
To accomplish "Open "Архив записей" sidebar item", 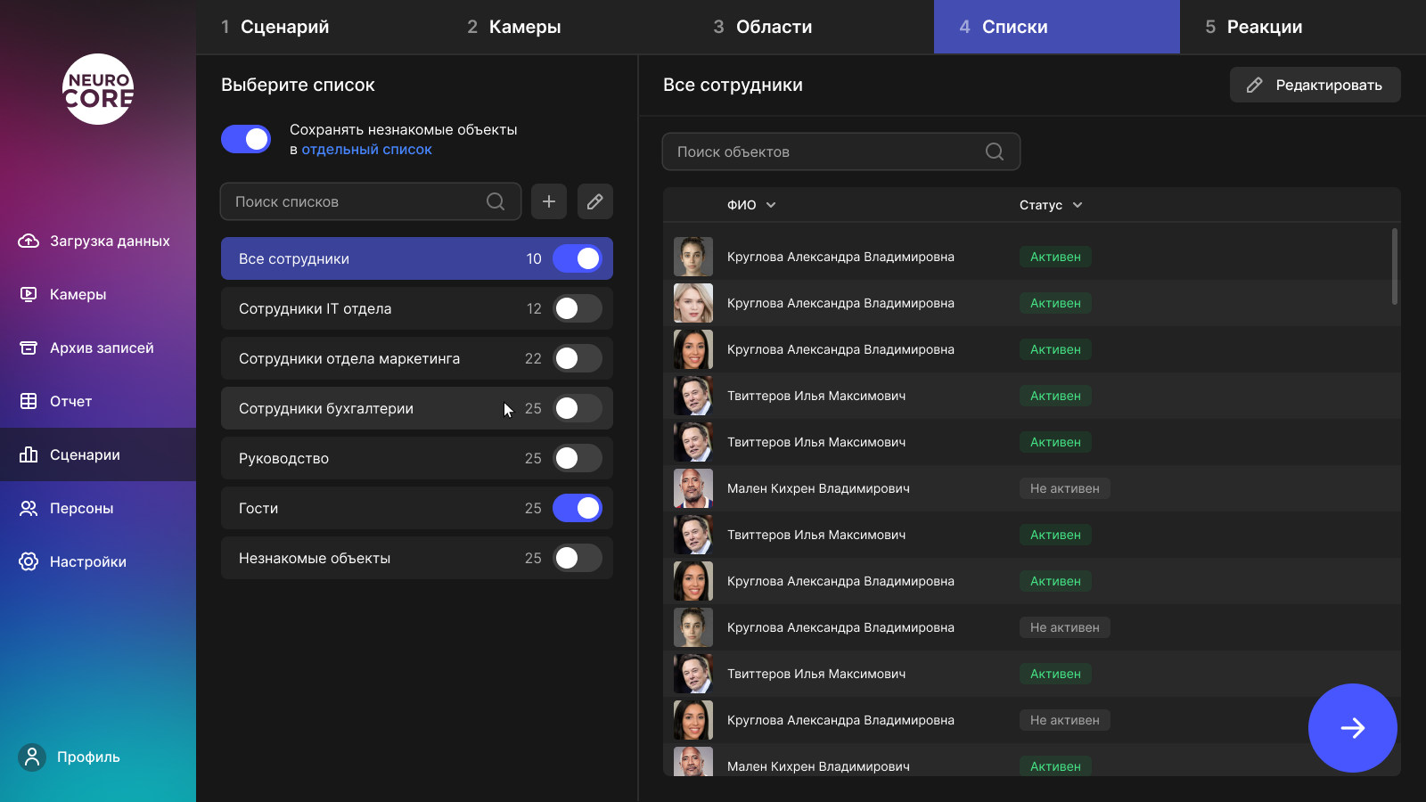I will (x=98, y=348).
